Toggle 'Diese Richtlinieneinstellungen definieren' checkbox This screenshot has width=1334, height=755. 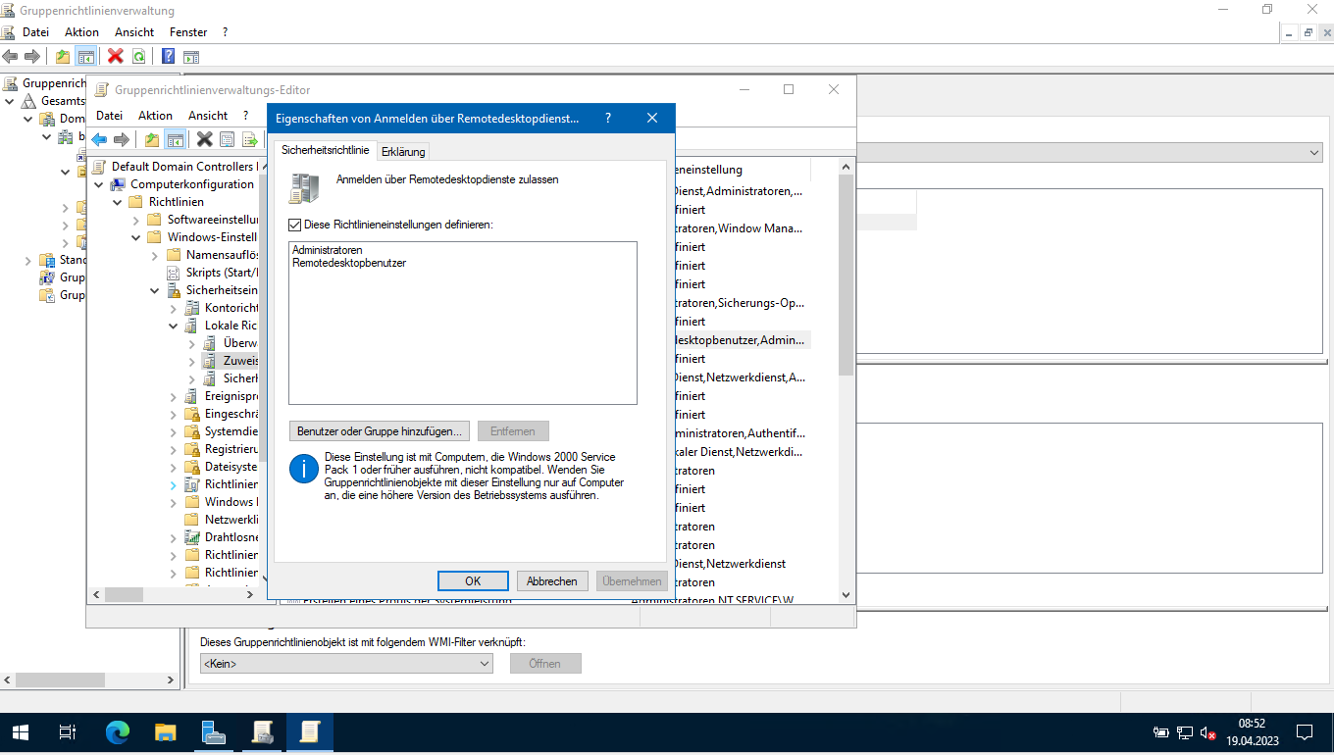pos(295,225)
